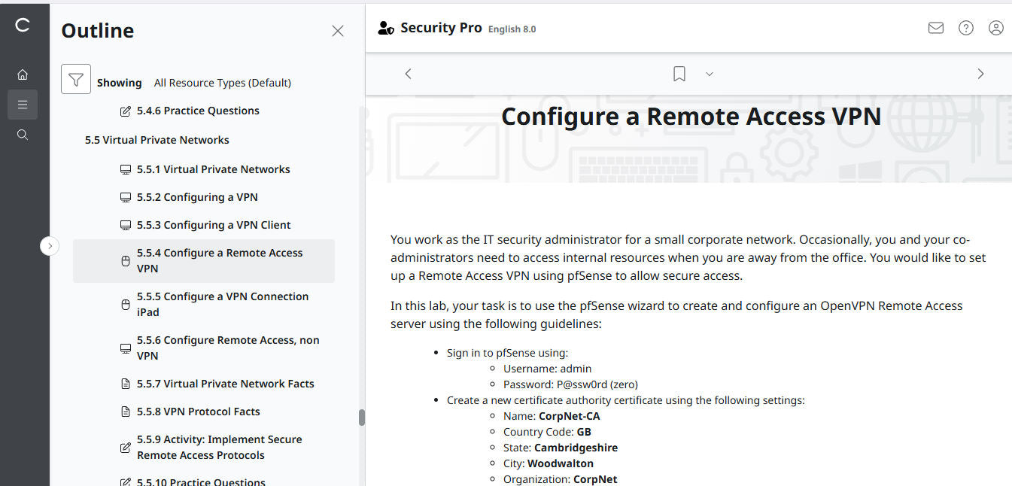Select the Outline icon in the sidebar

coord(22,104)
